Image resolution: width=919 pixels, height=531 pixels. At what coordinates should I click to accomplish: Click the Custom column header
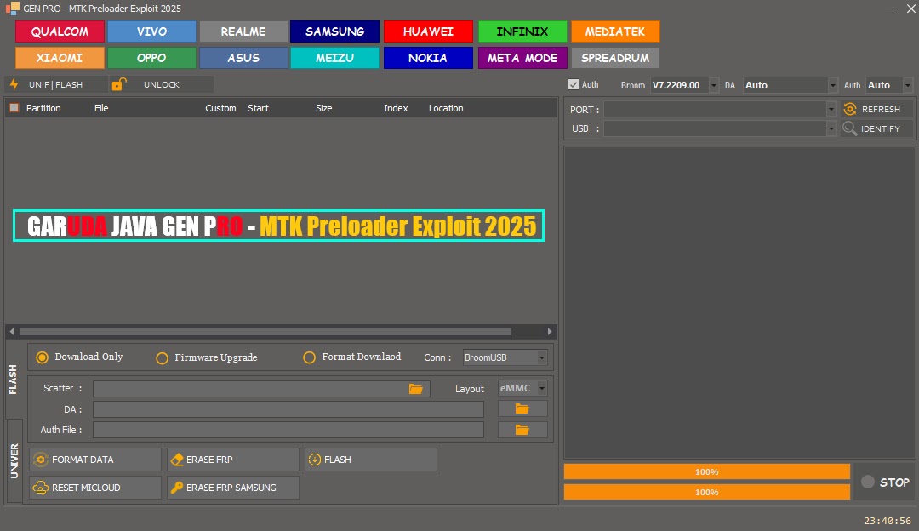point(220,108)
